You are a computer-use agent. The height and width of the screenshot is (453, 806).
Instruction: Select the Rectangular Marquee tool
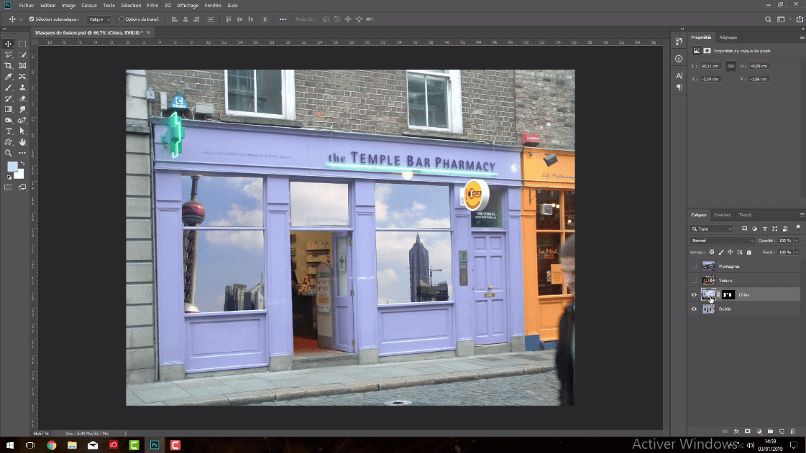[x=22, y=44]
